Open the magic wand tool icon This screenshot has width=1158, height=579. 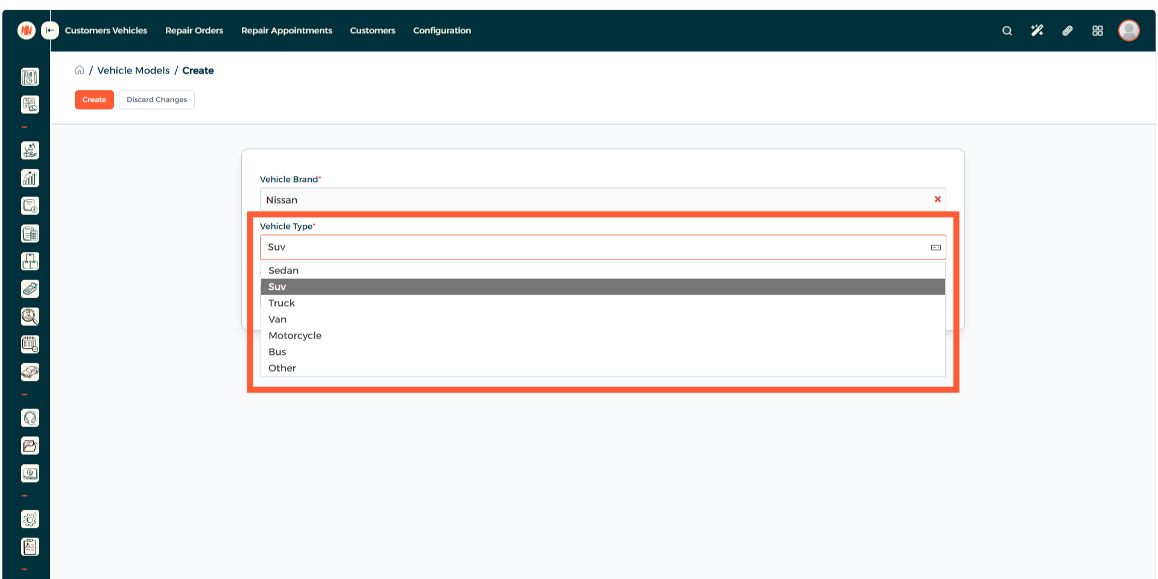[1037, 31]
